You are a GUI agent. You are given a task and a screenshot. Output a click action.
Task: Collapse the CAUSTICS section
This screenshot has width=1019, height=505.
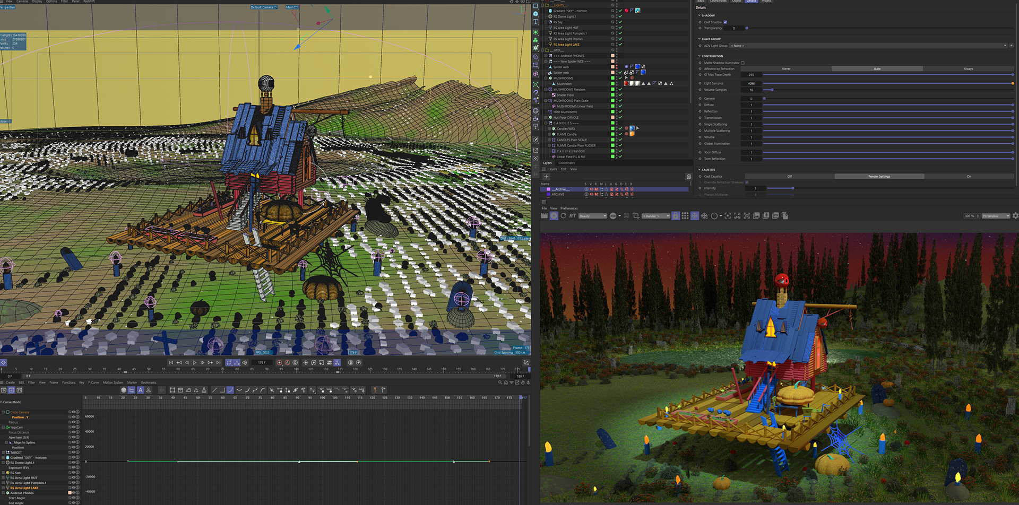(700, 170)
